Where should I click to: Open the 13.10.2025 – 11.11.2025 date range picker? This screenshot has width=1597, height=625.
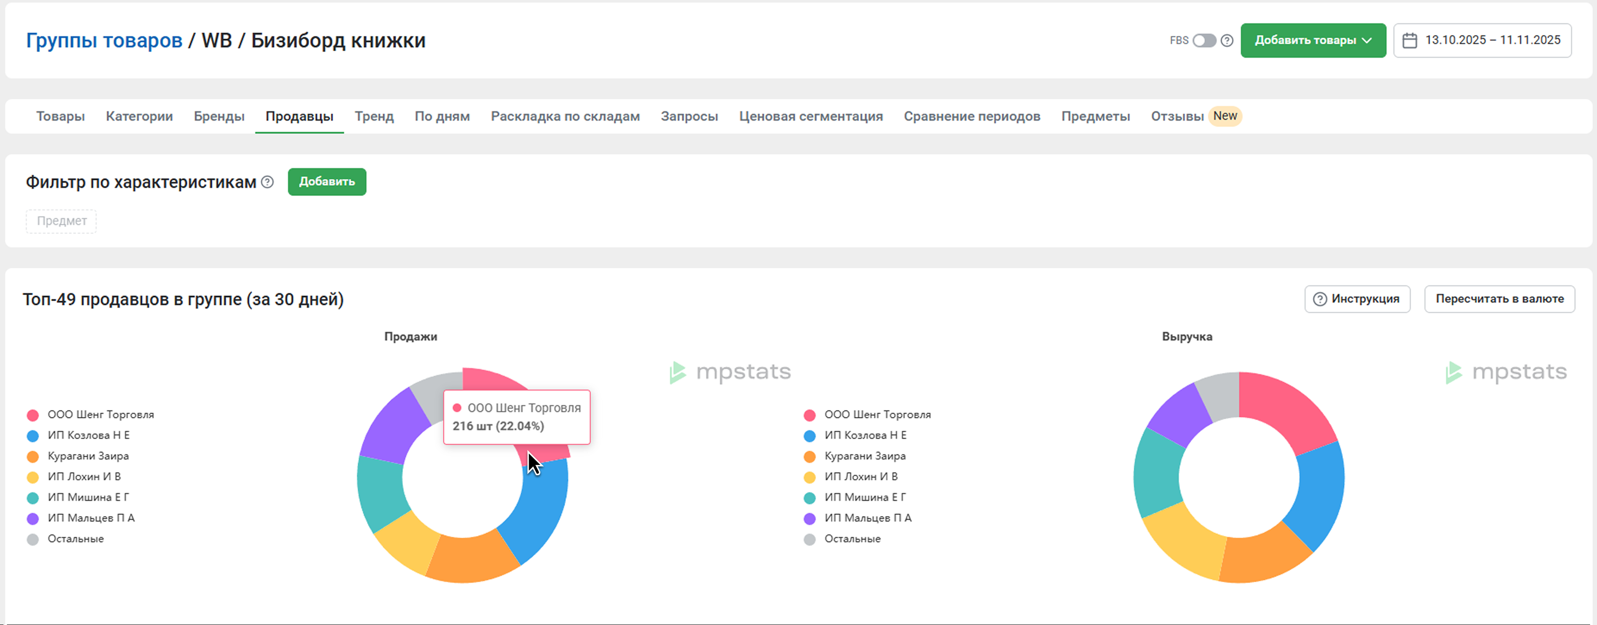click(x=1492, y=41)
